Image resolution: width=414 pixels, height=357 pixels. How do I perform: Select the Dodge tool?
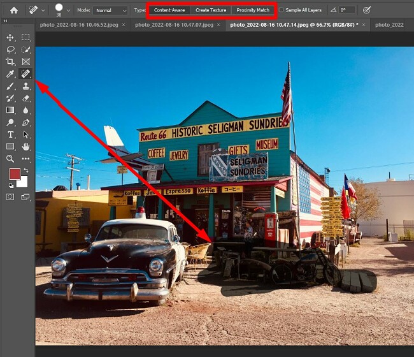coord(10,122)
